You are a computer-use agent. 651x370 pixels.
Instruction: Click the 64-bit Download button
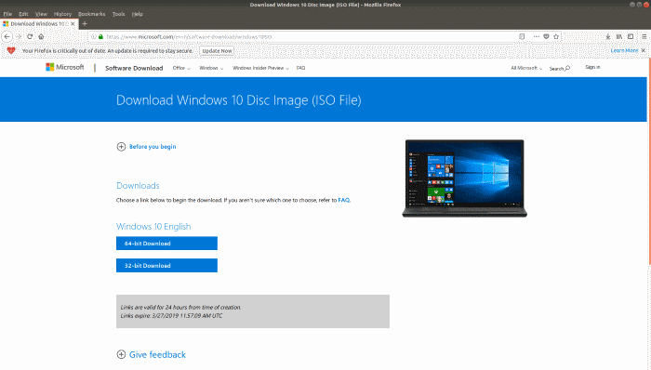coord(166,244)
